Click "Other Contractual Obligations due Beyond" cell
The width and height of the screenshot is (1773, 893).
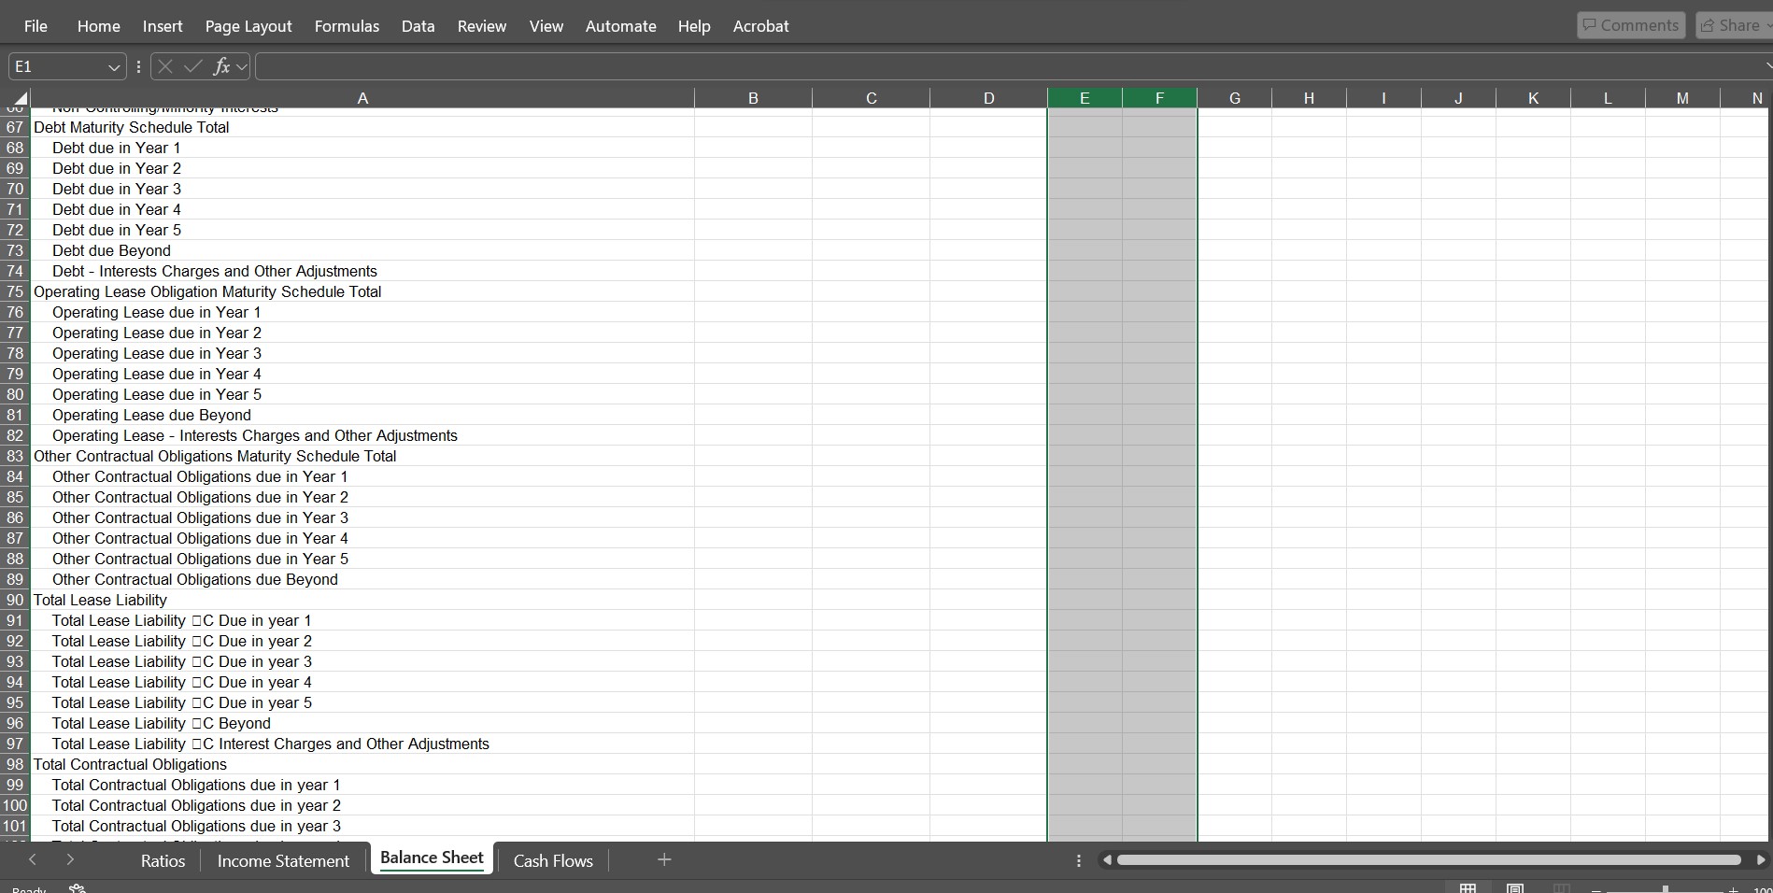tap(362, 579)
